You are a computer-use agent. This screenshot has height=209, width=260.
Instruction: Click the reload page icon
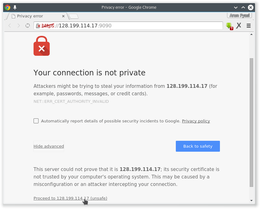28,26
